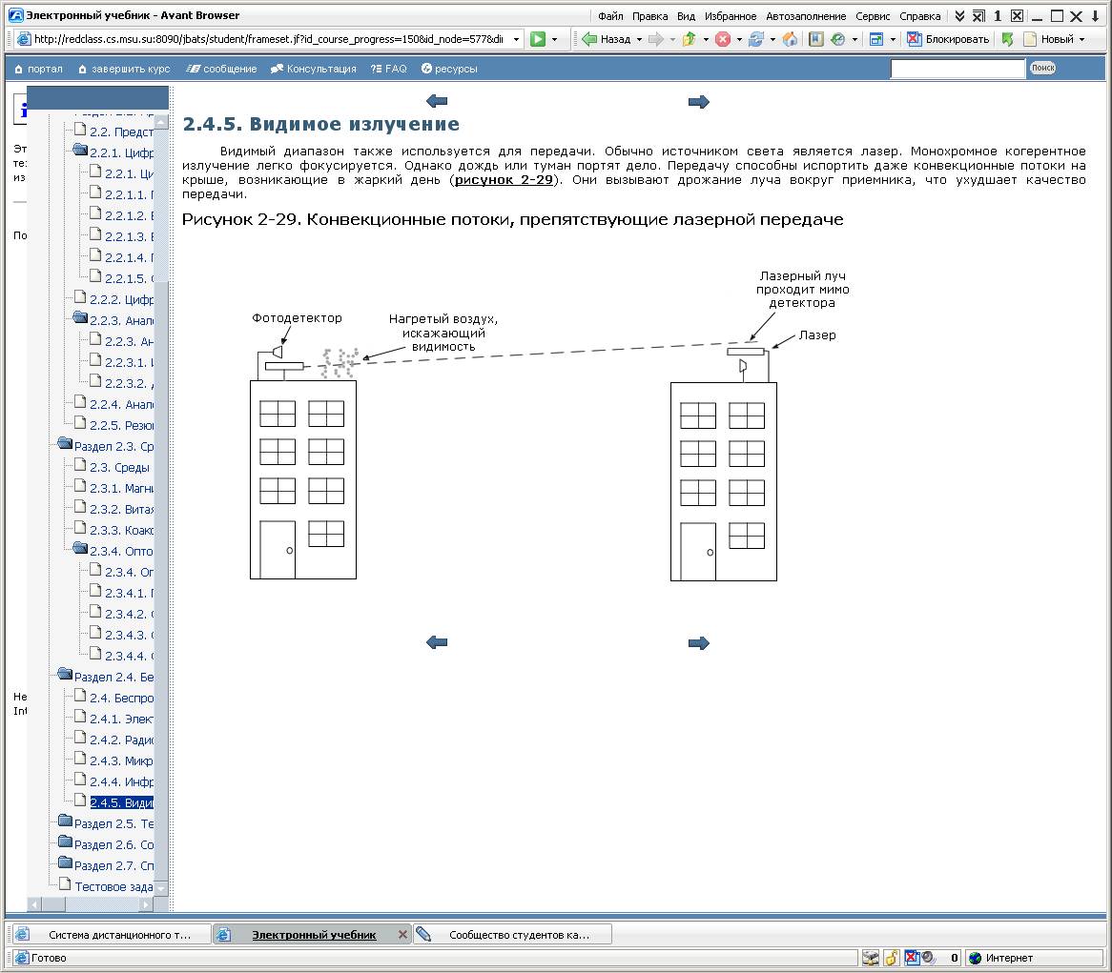Viewport: 1112px width, 973px height.
Task: Click the tree scrollbar down arrow
Action: pyautogui.click(x=161, y=889)
